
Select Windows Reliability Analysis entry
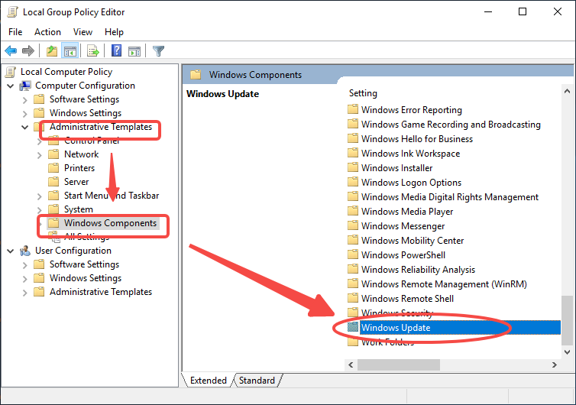pos(418,270)
